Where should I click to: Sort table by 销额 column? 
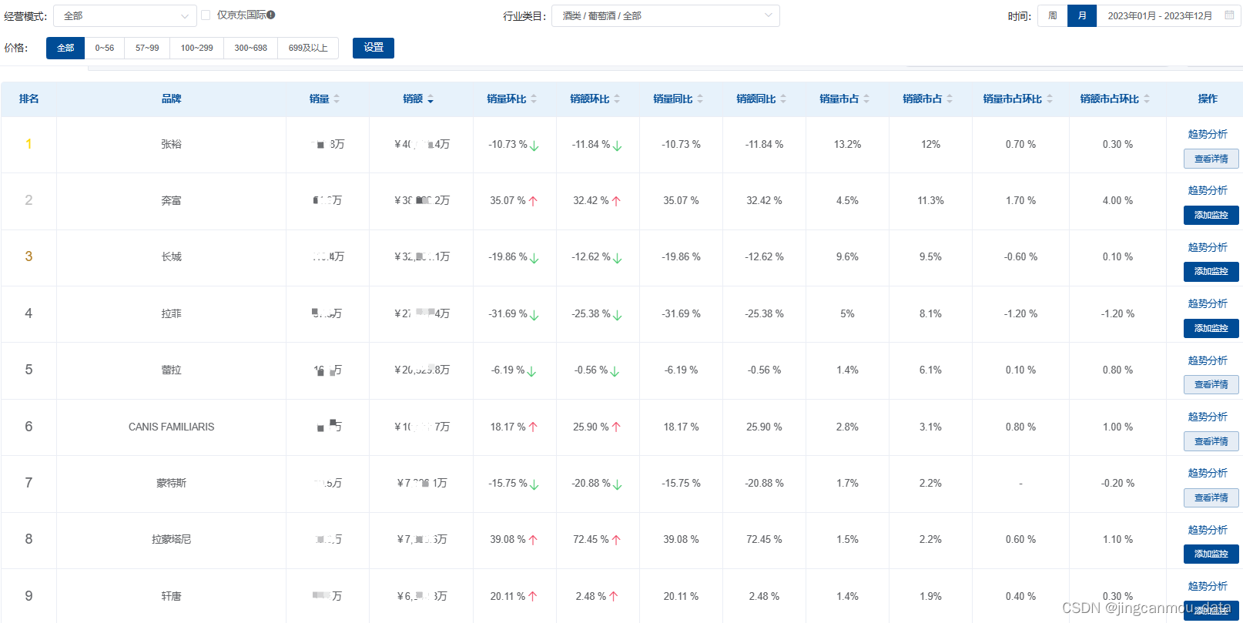pos(430,99)
